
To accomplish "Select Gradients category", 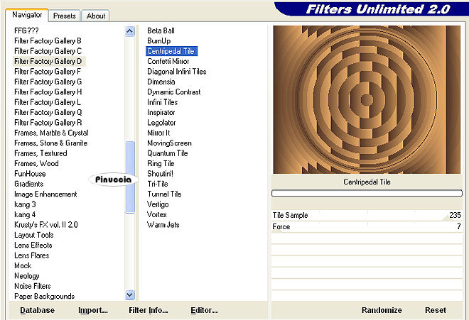I will click(28, 184).
